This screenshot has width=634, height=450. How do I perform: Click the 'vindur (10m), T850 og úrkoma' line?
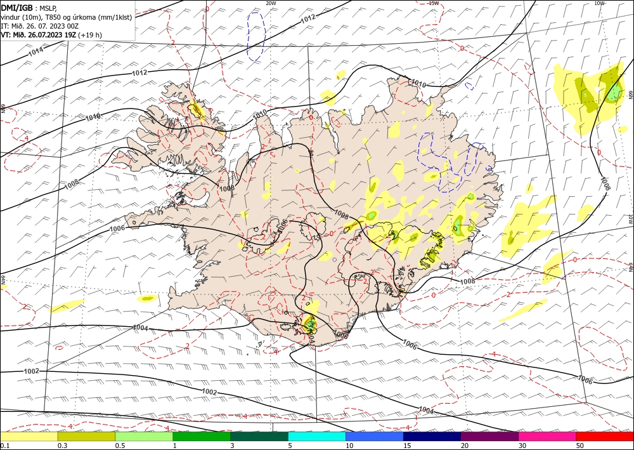click(x=67, y=17)
